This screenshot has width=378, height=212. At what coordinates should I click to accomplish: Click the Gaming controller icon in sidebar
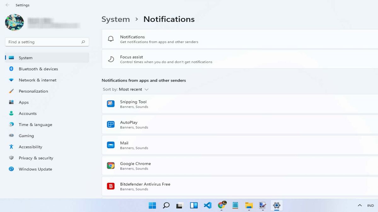(11, 136)
